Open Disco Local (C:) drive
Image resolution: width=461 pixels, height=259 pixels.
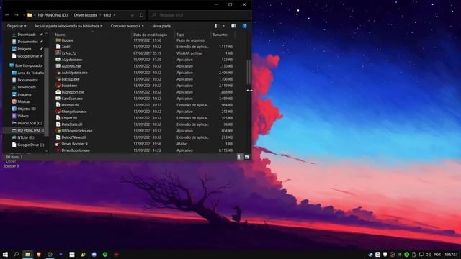pyautogui.click(x=27, y=123)
